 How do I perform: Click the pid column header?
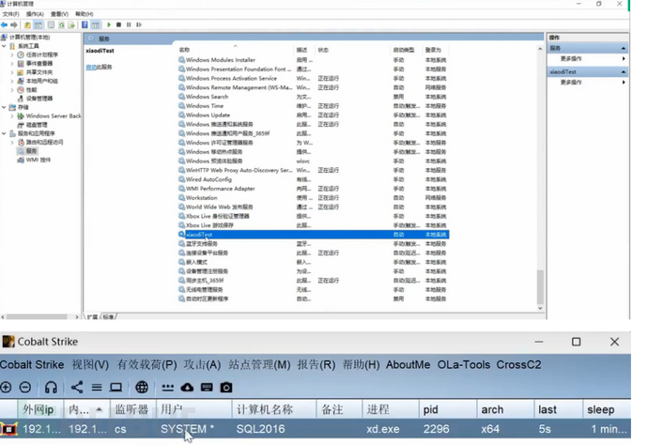tap(431, 409)
